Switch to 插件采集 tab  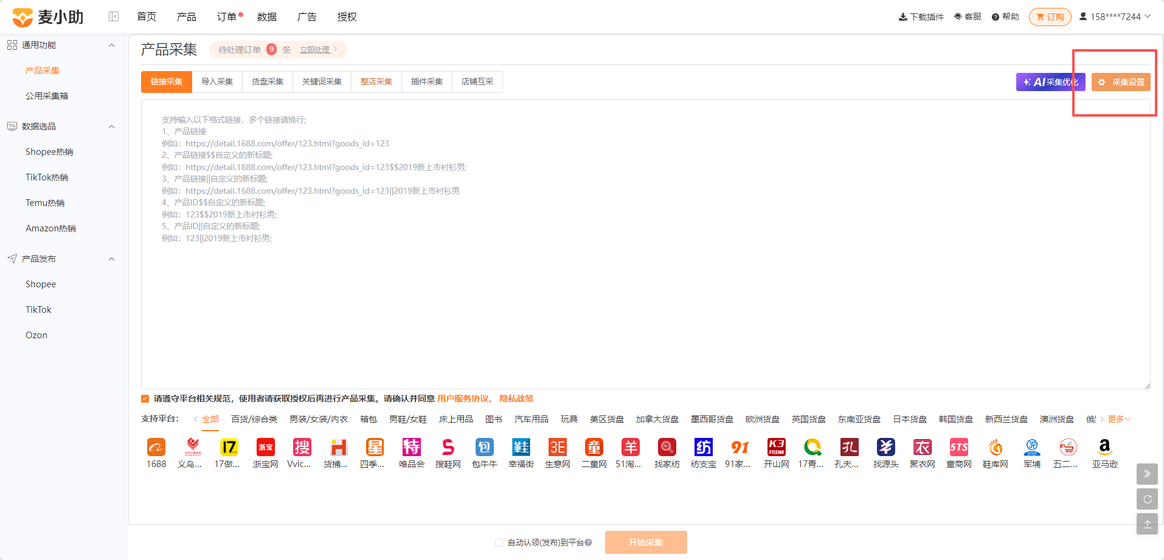[x=427, y=81]
